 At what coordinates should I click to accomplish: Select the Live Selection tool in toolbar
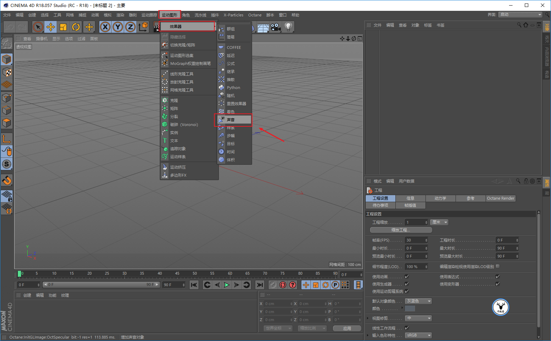(38, 27)
